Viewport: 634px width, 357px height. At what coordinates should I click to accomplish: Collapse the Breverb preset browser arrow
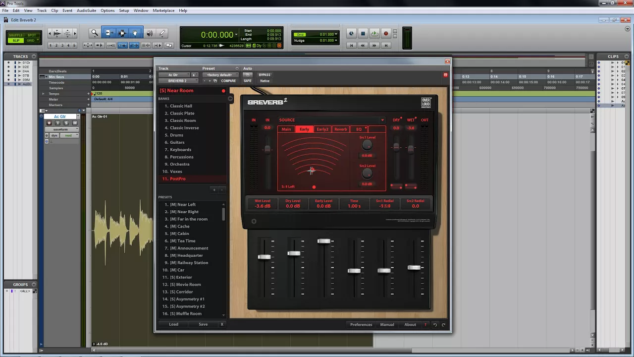tap(230, 99)
